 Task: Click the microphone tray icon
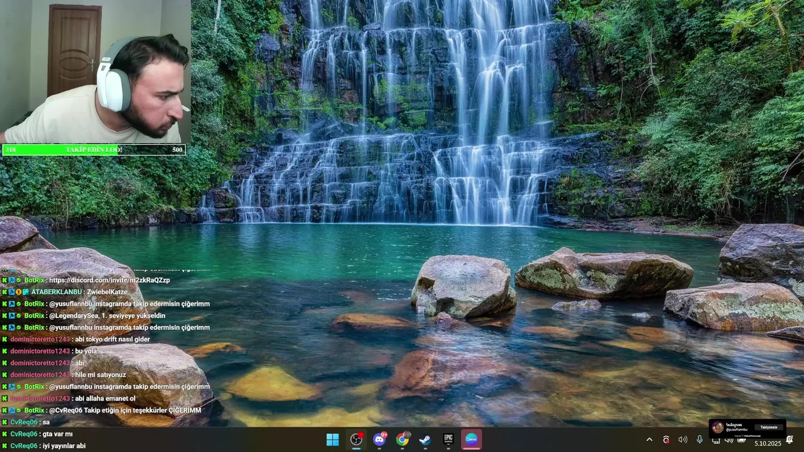click(700, 439)
